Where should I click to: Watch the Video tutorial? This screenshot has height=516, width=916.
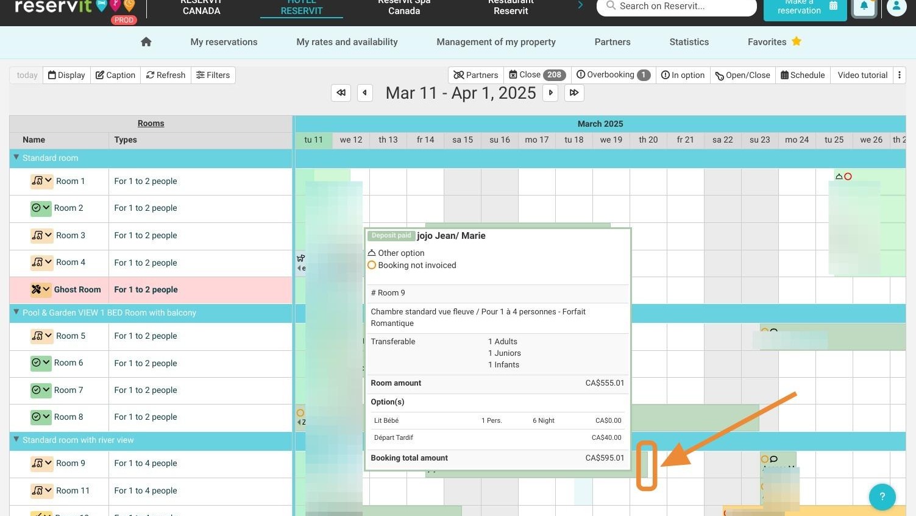862,75
